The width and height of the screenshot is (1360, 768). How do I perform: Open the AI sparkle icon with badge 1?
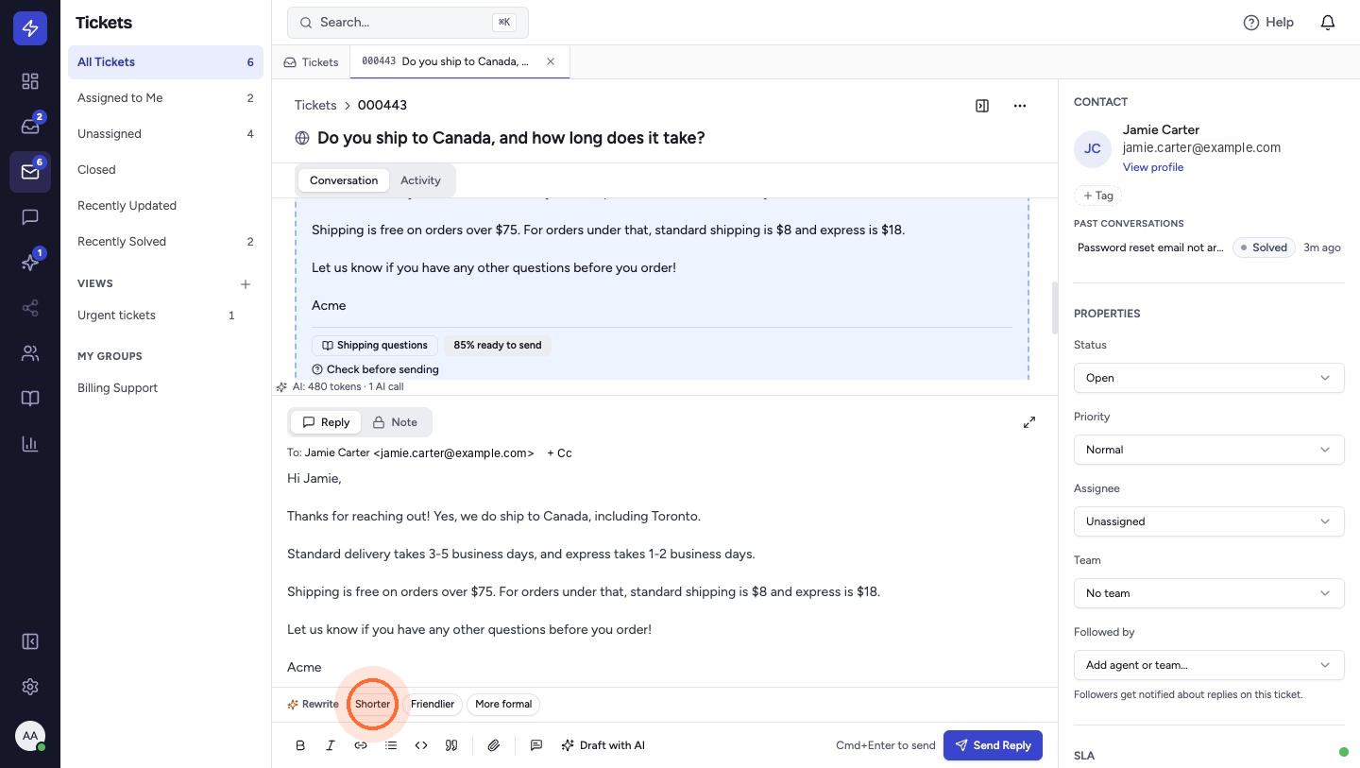pyautogui.click(x=30, y=263)
